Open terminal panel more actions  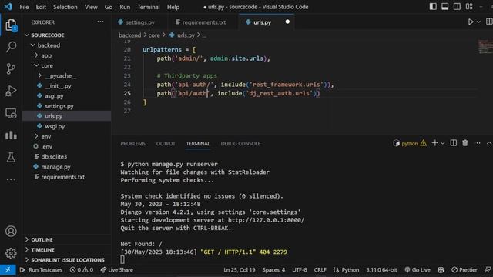[477, 143]
